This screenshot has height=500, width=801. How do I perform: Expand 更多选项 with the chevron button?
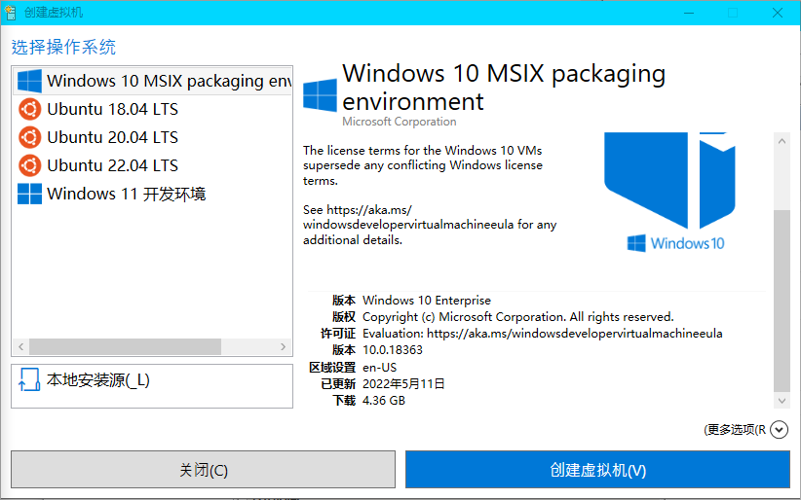(779, 430)
